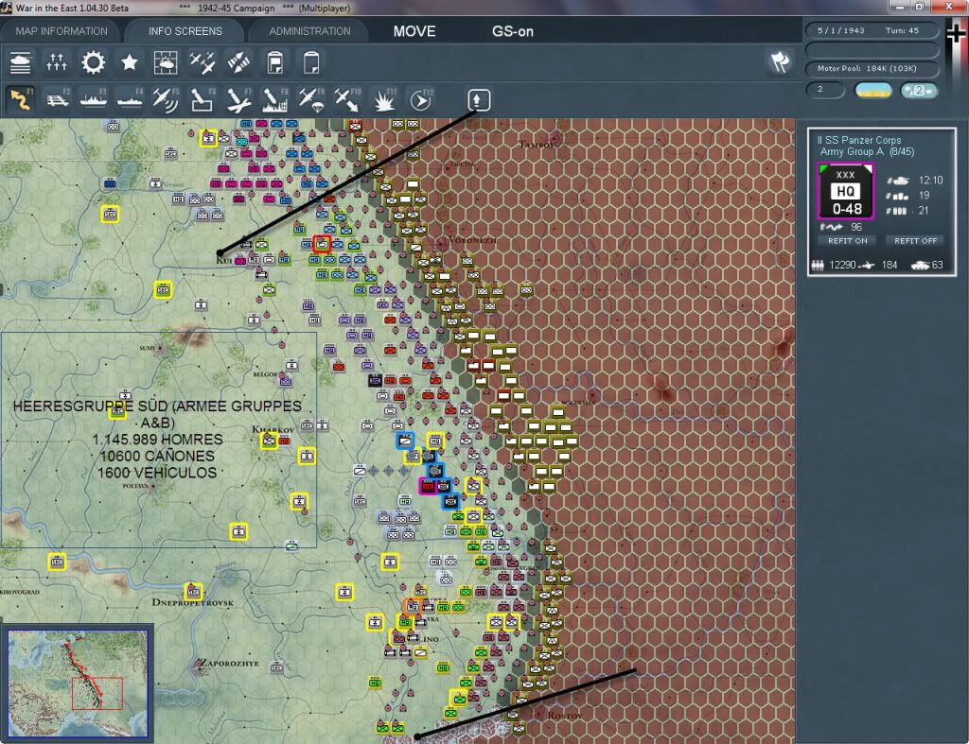Click the REFIT OFF button
Image resolution: width=969 pixels, height=744 pixels.
pyautogui.click(x=915, y=241)
